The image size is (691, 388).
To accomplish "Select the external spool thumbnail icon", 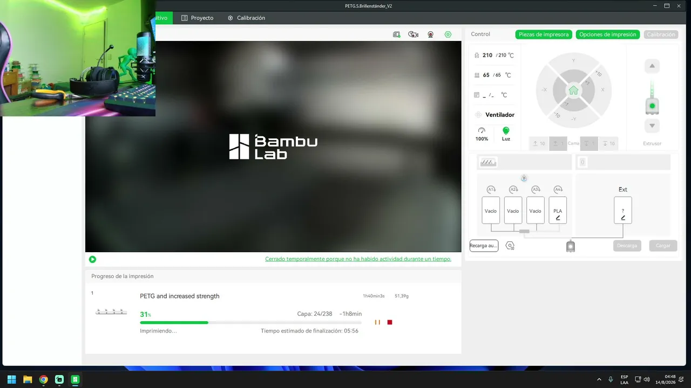I will 582,162.
